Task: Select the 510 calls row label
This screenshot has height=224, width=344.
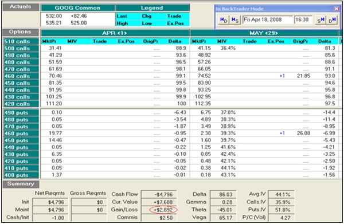Action: tap(21, 41)
